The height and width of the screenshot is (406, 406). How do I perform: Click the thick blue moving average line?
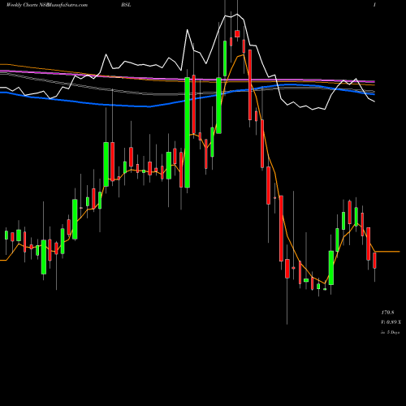[187, 101]
